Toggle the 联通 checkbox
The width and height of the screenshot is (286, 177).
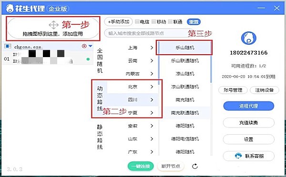(170, 22)
